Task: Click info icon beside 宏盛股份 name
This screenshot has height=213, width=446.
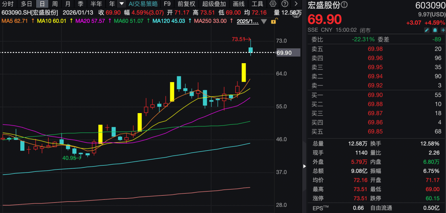Action: pos(344,5)
